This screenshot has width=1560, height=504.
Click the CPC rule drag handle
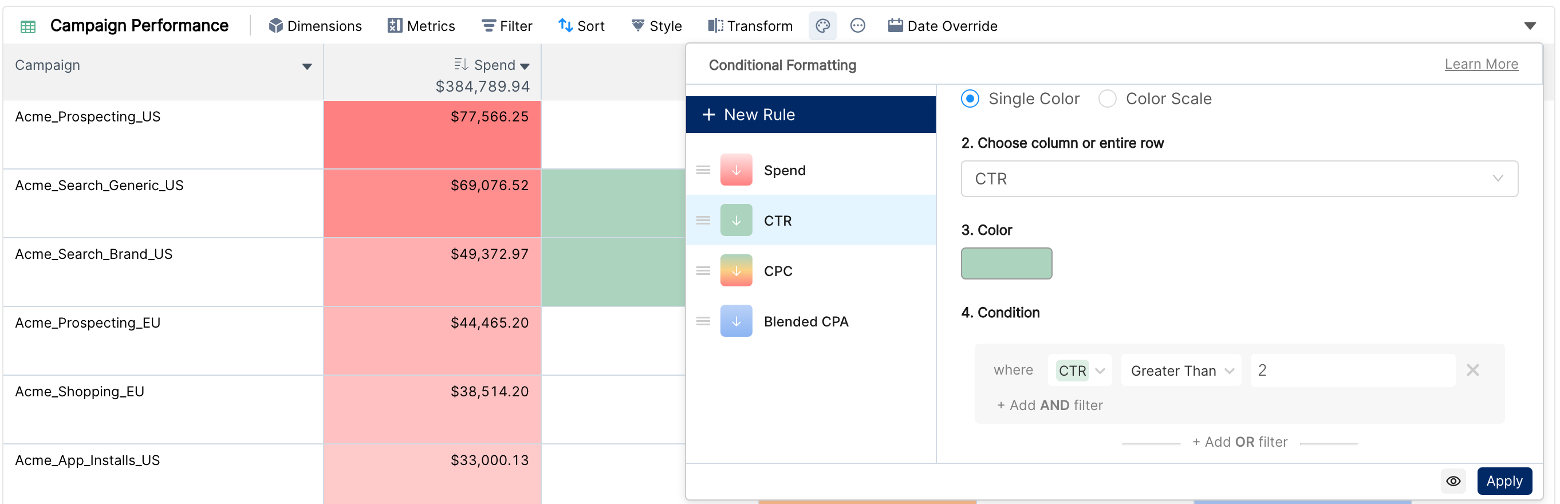[x=703, y=271]
